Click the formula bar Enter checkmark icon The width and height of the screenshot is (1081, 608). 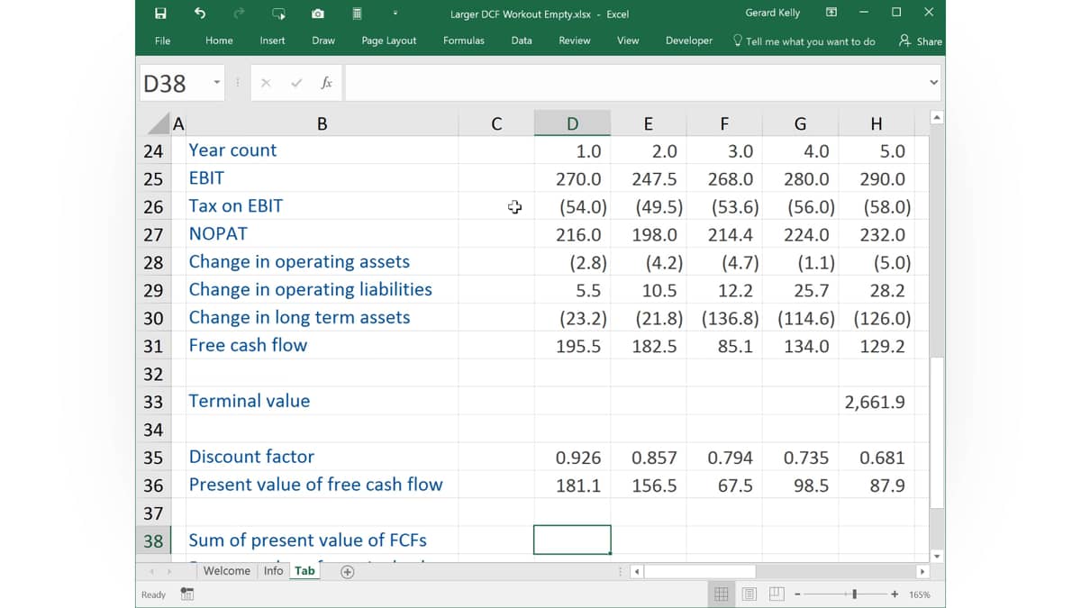tap(296, 83)
